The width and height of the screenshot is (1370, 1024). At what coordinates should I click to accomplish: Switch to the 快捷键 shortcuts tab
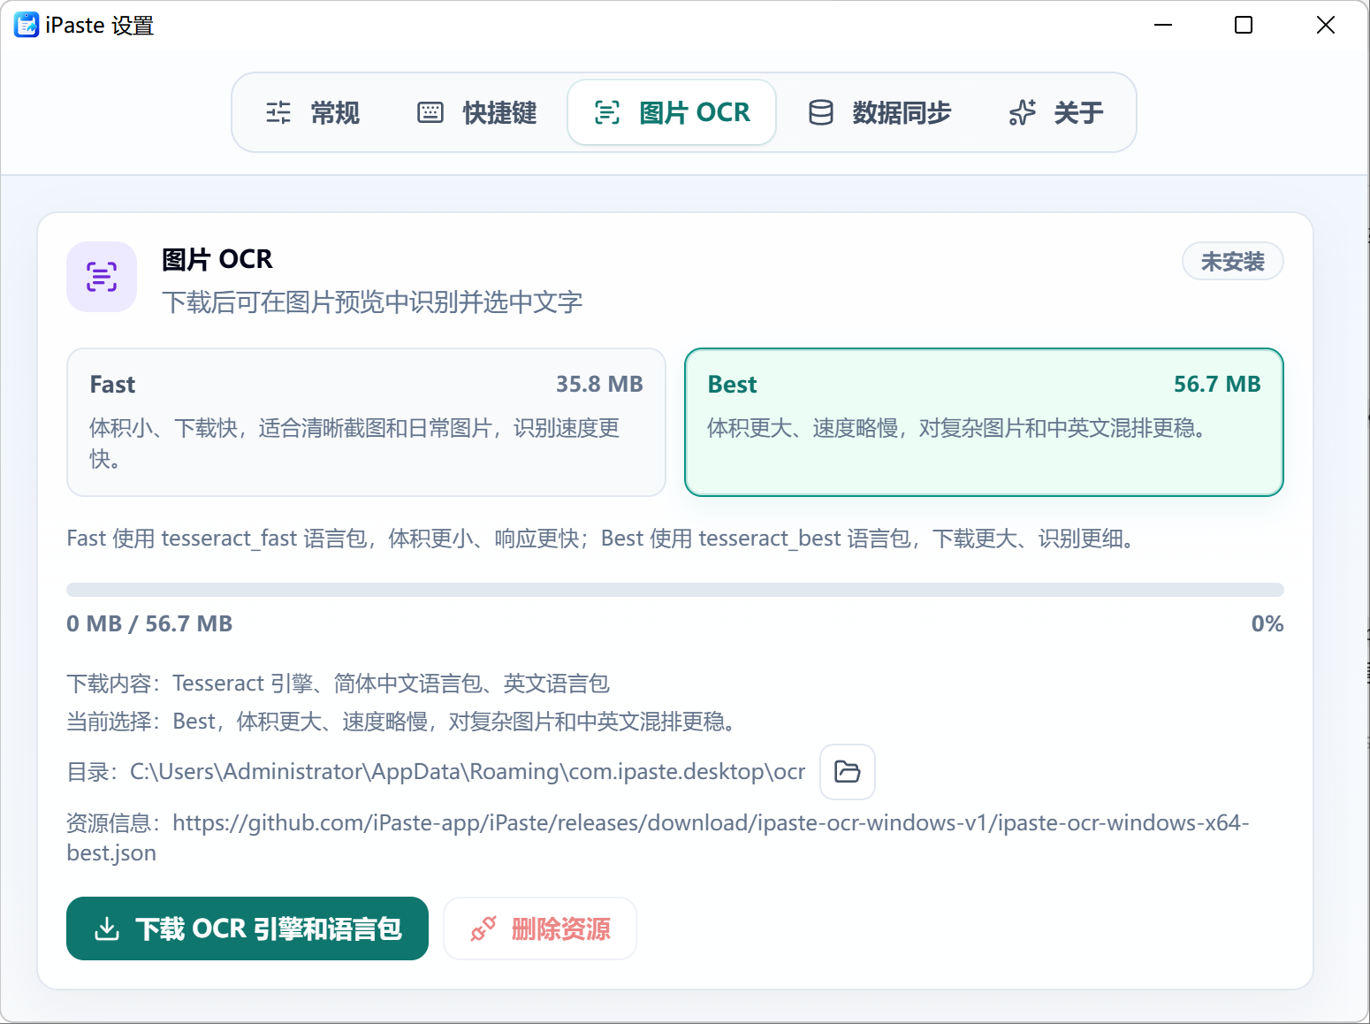pos(477,112)
